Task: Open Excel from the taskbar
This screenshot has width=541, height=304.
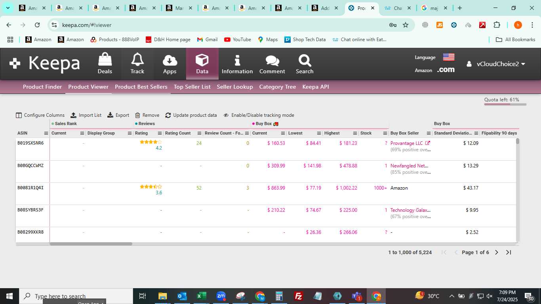Action: 202,296
